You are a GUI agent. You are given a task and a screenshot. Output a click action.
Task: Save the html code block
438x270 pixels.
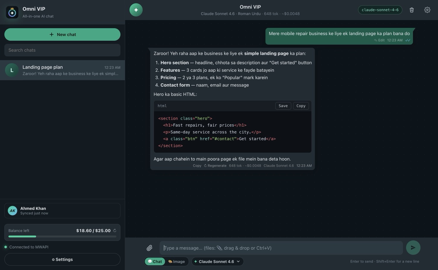click(283, 106)
